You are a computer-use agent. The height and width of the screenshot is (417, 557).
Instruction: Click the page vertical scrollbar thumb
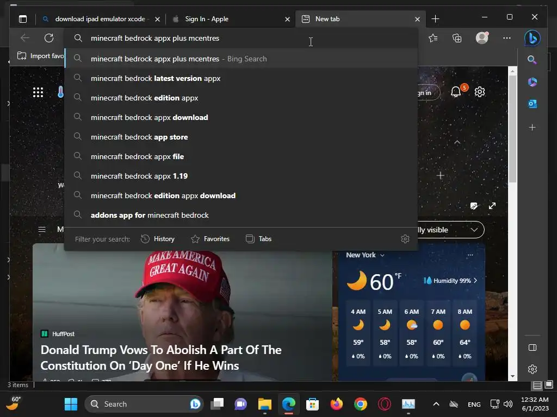pyautogui.click(x=512, y=129)
